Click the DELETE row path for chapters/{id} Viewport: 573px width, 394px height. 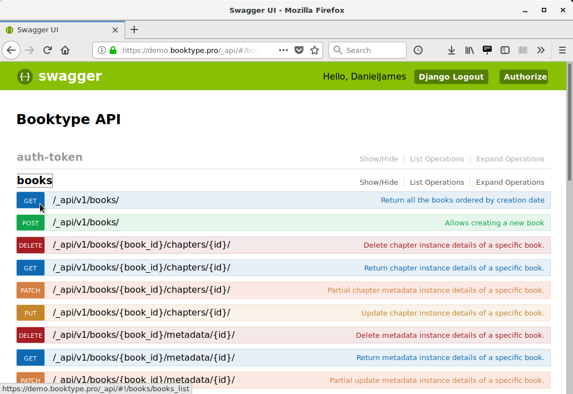141,245
